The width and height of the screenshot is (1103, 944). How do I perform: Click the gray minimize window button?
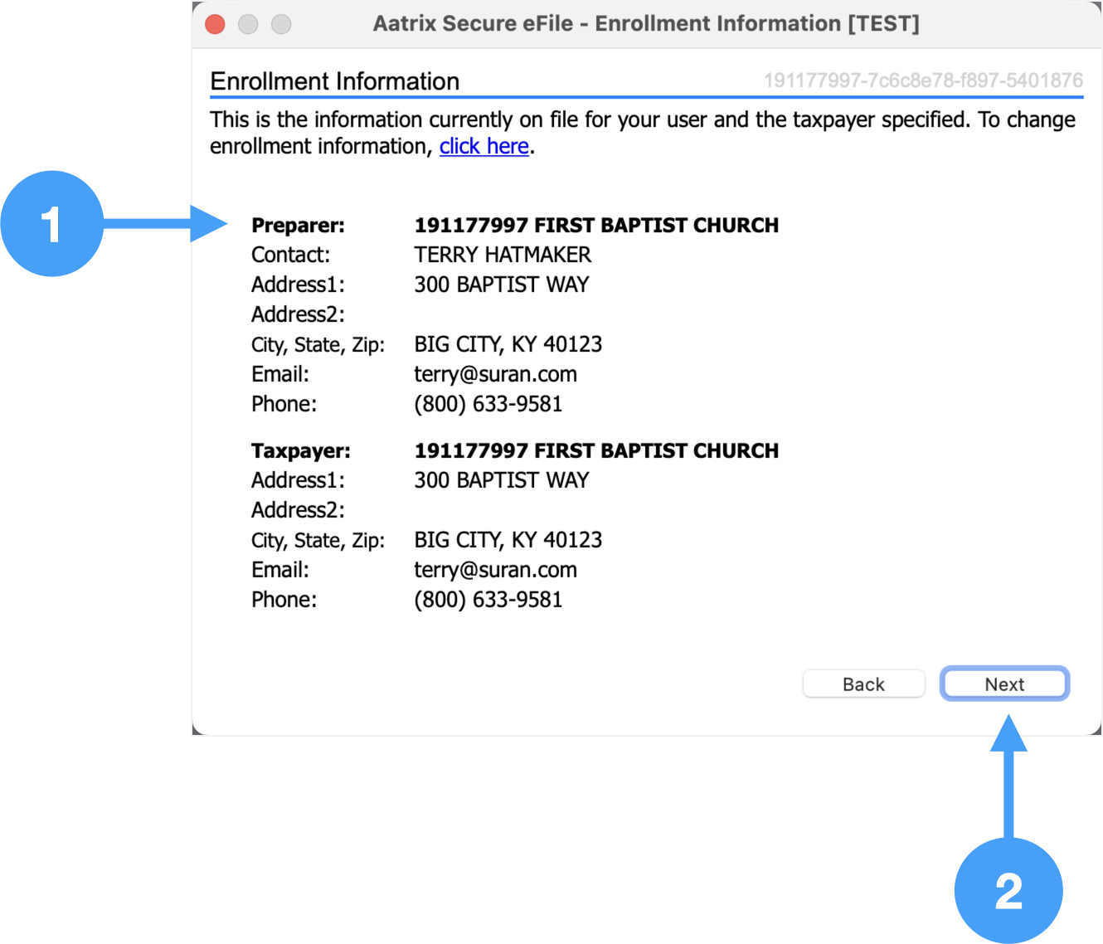click(248, 24)
